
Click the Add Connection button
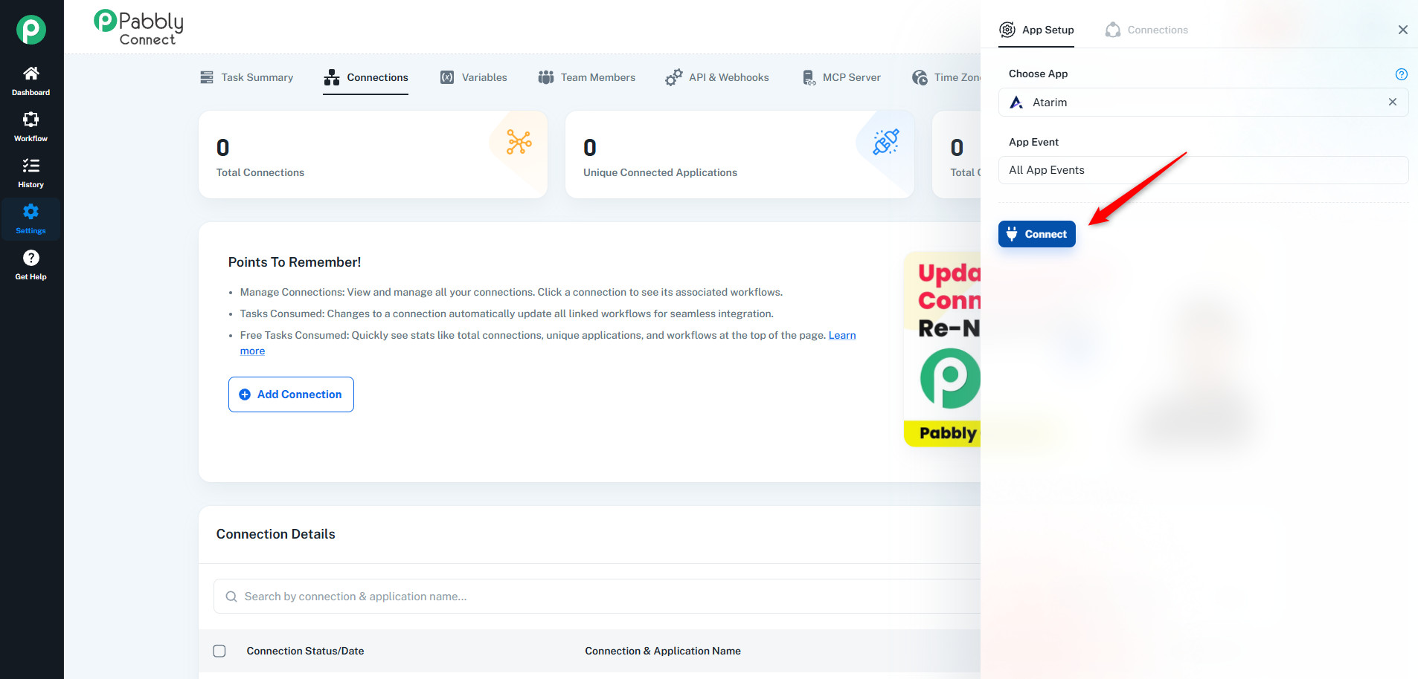click(x=291, y=394)
